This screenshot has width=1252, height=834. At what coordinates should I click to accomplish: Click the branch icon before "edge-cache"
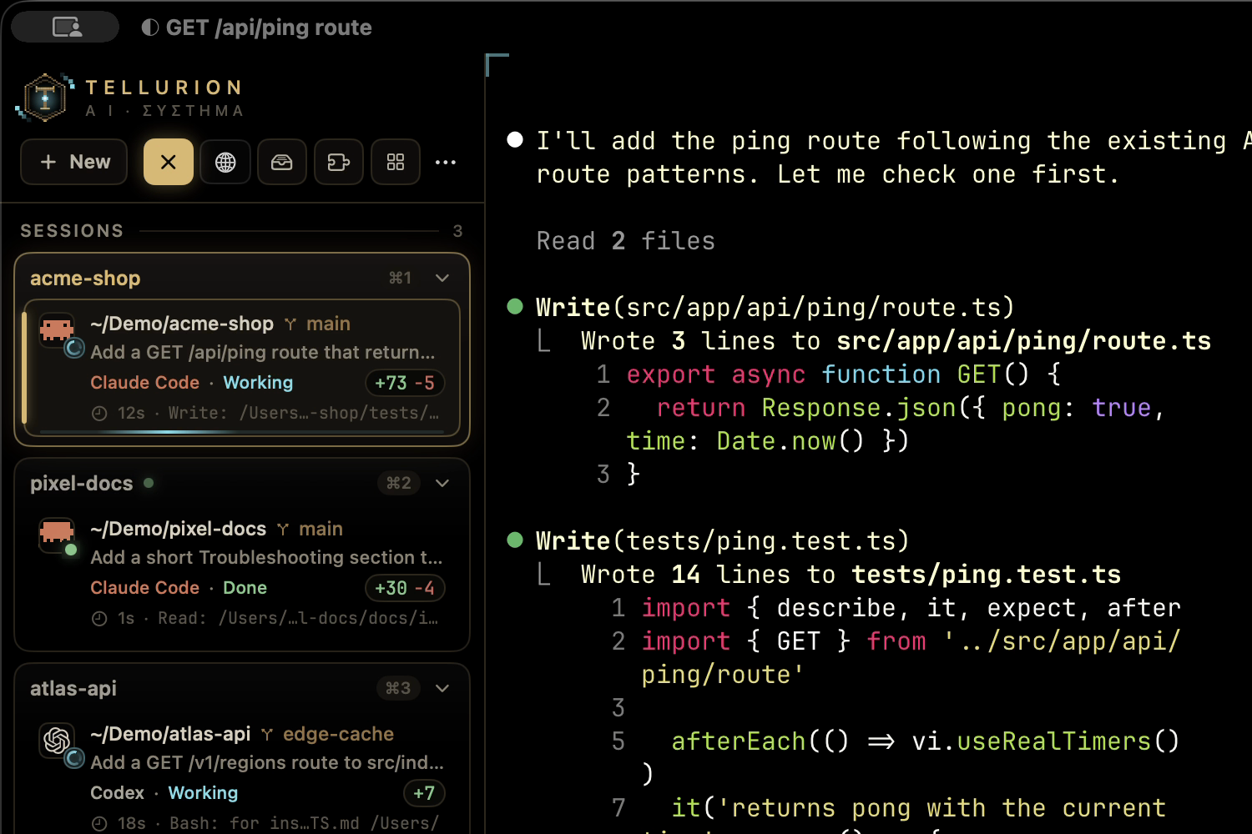click(267, 735)
